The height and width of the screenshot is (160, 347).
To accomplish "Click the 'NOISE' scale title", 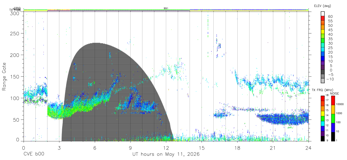I will (335, 93).
